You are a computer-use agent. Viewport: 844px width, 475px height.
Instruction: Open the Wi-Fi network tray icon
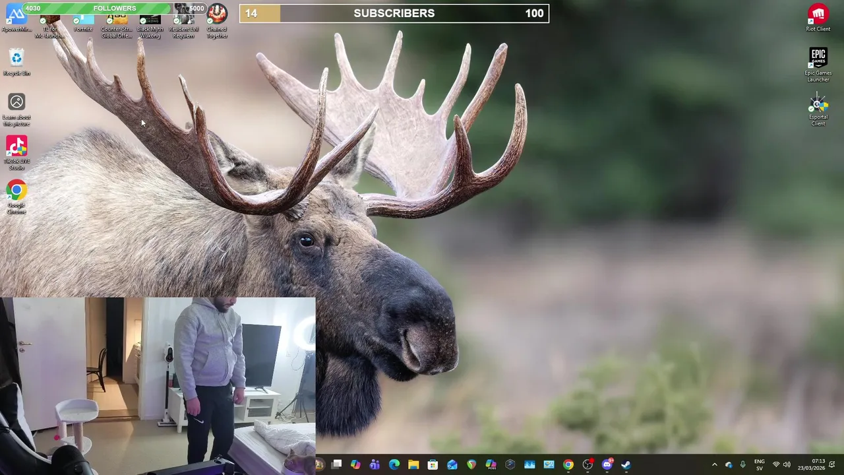pyautogui.click(x=776, y=465)
